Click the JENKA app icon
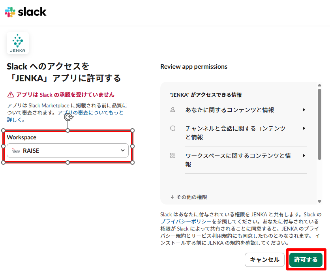The width and height of the screenshot is (330, 274). tap(18, 43)
